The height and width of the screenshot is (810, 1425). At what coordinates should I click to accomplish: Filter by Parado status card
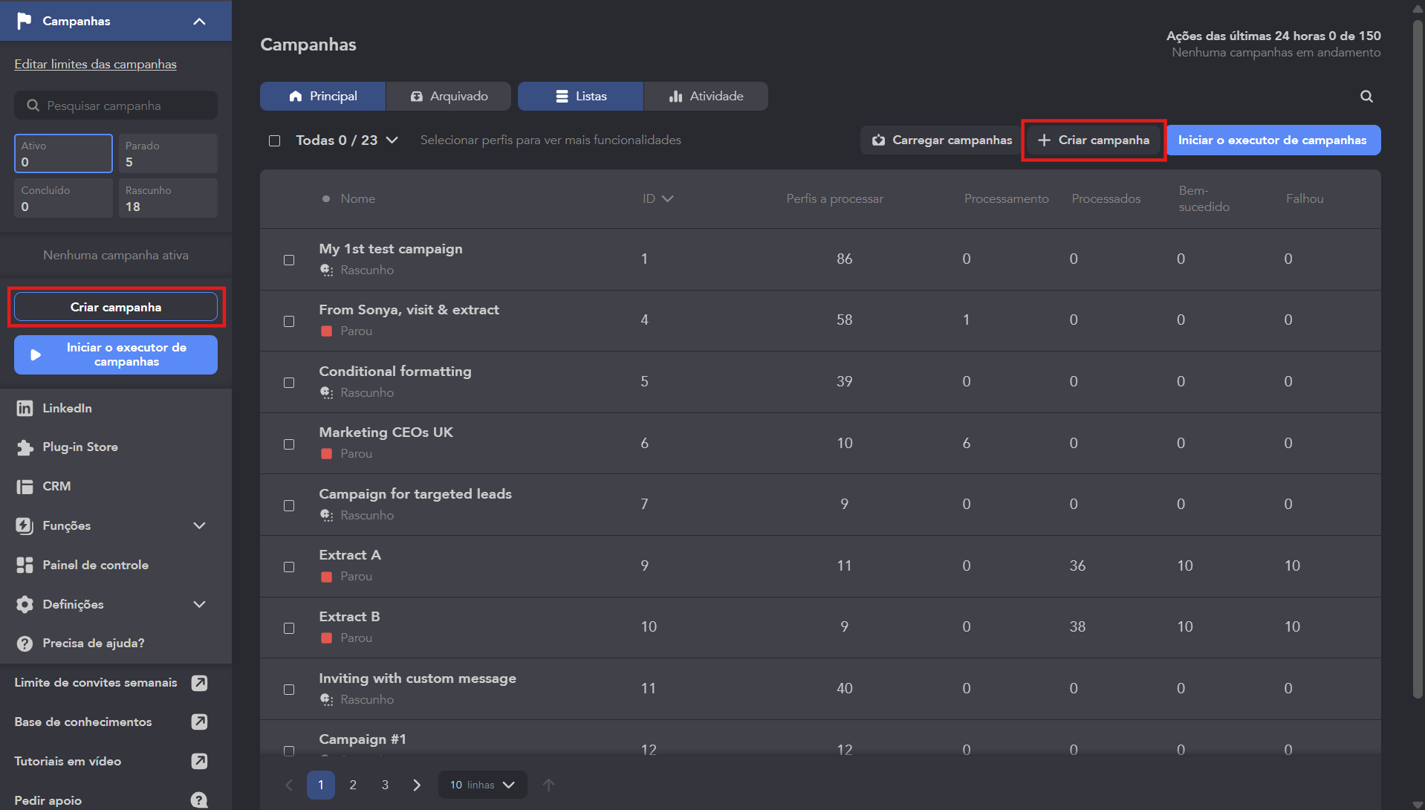(x=168, y=153)
